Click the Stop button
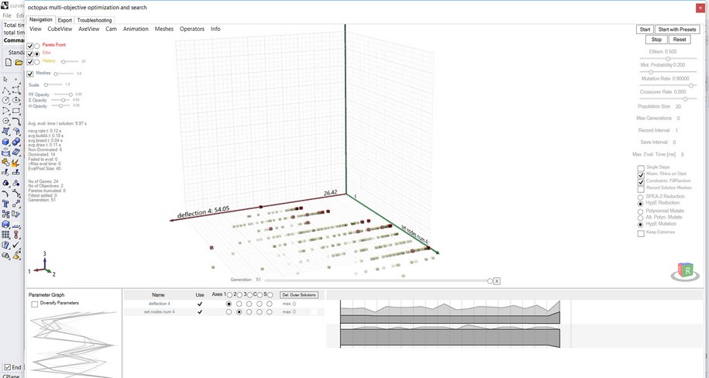 (656, 40)
